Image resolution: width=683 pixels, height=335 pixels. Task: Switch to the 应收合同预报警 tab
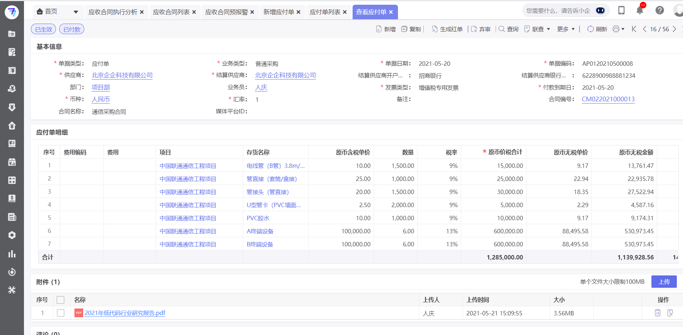(x=227, y=12)
